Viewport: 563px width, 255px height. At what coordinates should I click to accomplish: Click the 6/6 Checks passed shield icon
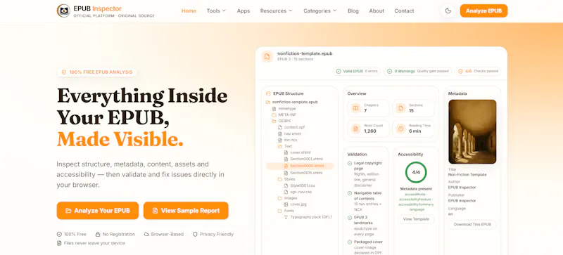[460, 72]
